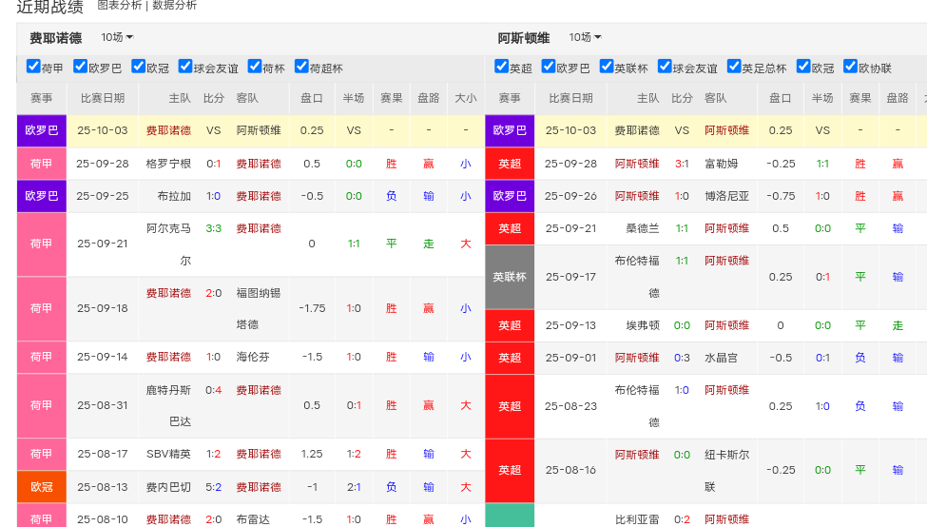The width and height of the screenshot is (927, 527).
Task: Click the 海伦芬 team name
Action: coord(253,358)
